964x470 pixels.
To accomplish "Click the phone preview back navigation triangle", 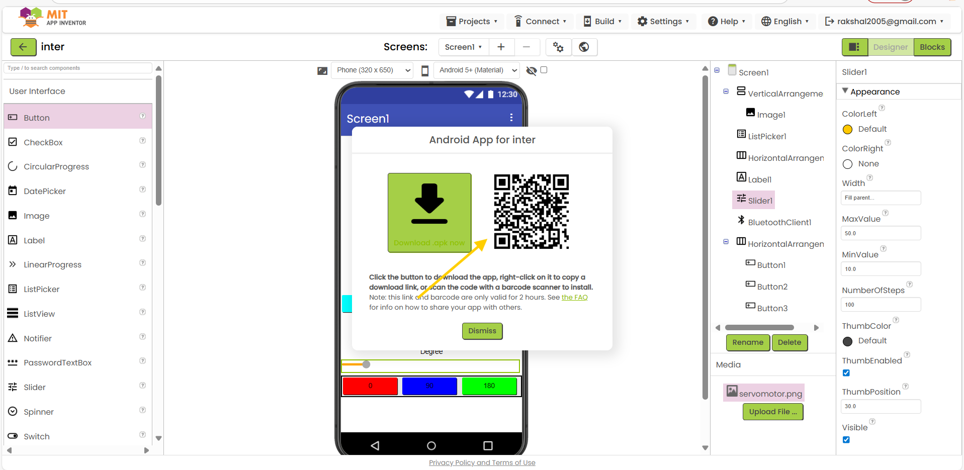I will pos(375,445).
